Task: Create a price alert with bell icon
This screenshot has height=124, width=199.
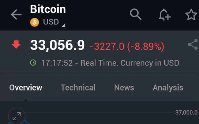Action: [x=164, y=15]
